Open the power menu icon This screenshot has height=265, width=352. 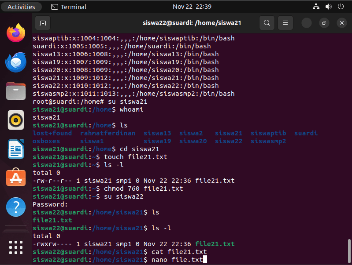pos(341,7)
